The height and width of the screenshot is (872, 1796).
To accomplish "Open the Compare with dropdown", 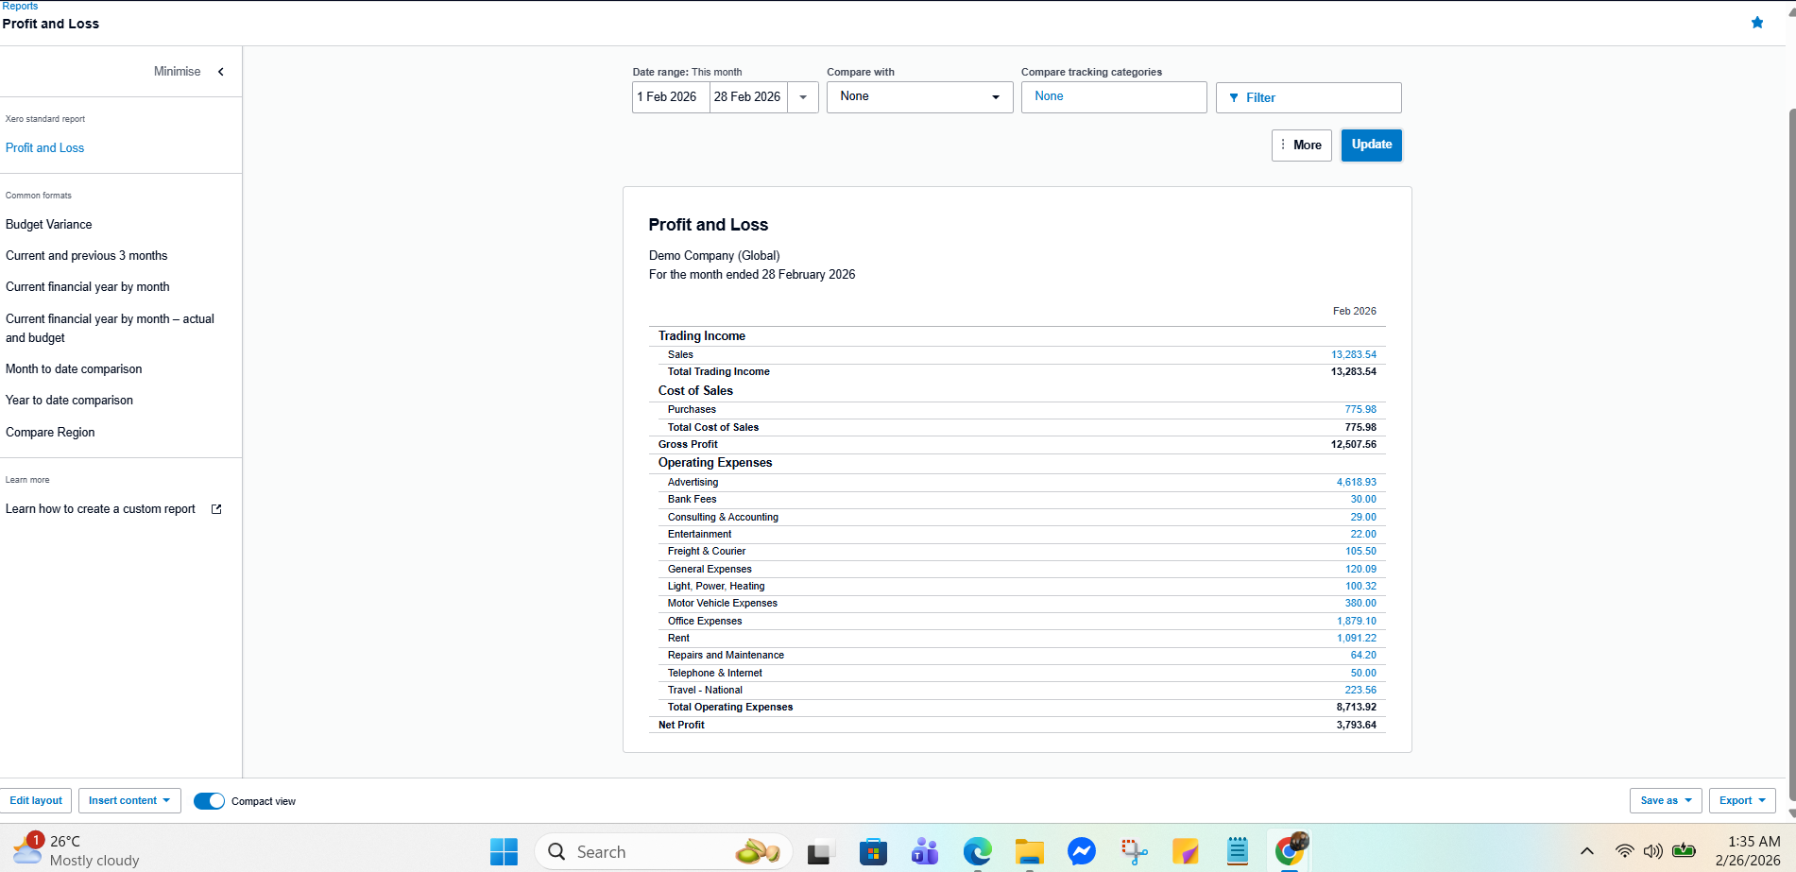I will pyautogui.click(x=919, y=97).
